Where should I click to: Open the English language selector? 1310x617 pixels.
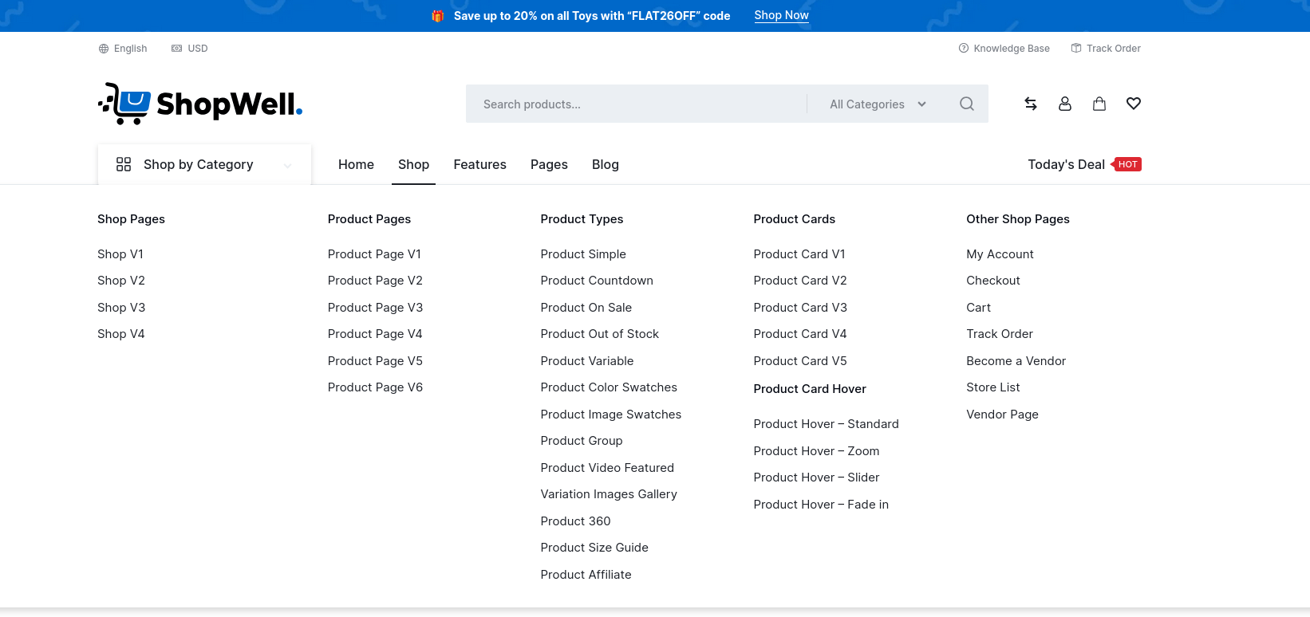[x=123, y=49]
